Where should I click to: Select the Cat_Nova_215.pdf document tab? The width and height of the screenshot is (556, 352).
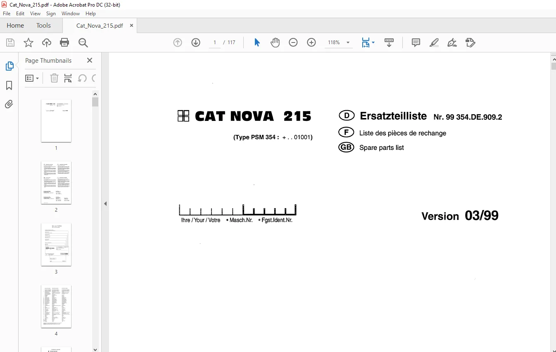click(100, 26)
